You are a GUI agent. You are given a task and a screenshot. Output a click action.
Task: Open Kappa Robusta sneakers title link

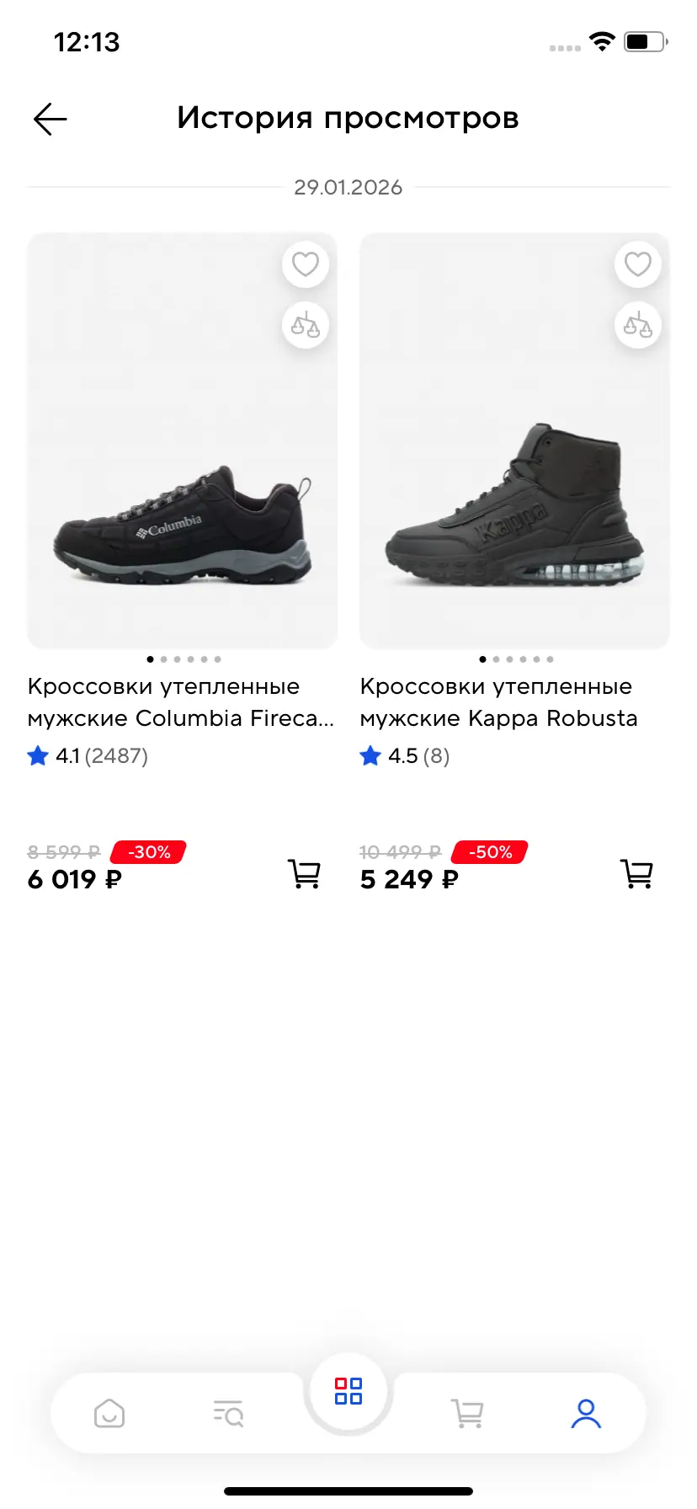498,702
